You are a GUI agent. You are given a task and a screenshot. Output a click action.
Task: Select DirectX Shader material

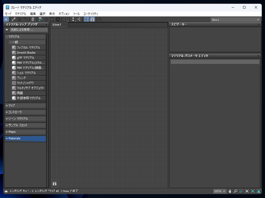tap(29, 53)
